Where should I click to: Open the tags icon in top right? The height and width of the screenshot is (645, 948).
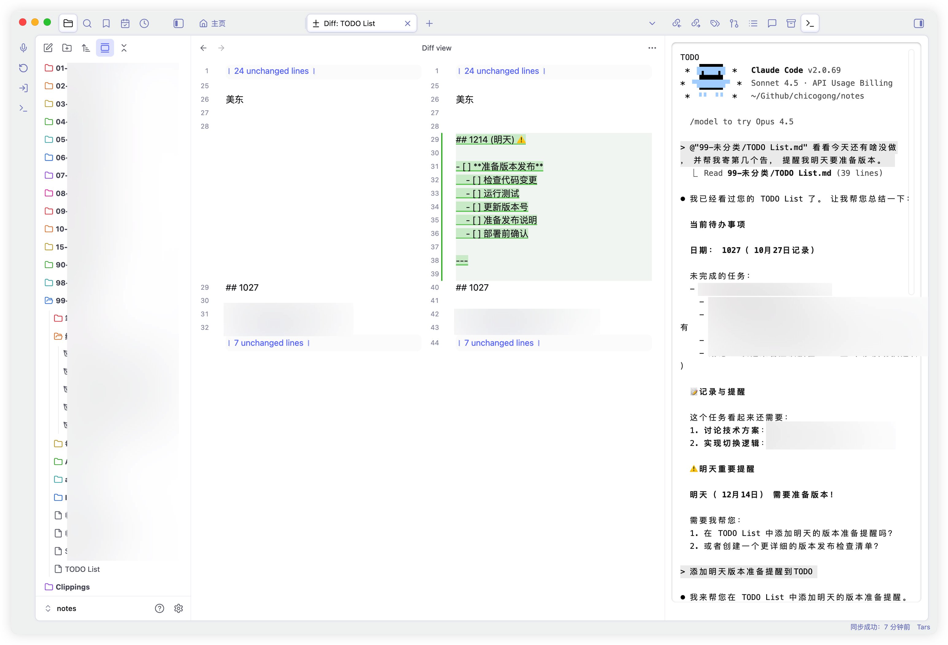tap(715, 24)
